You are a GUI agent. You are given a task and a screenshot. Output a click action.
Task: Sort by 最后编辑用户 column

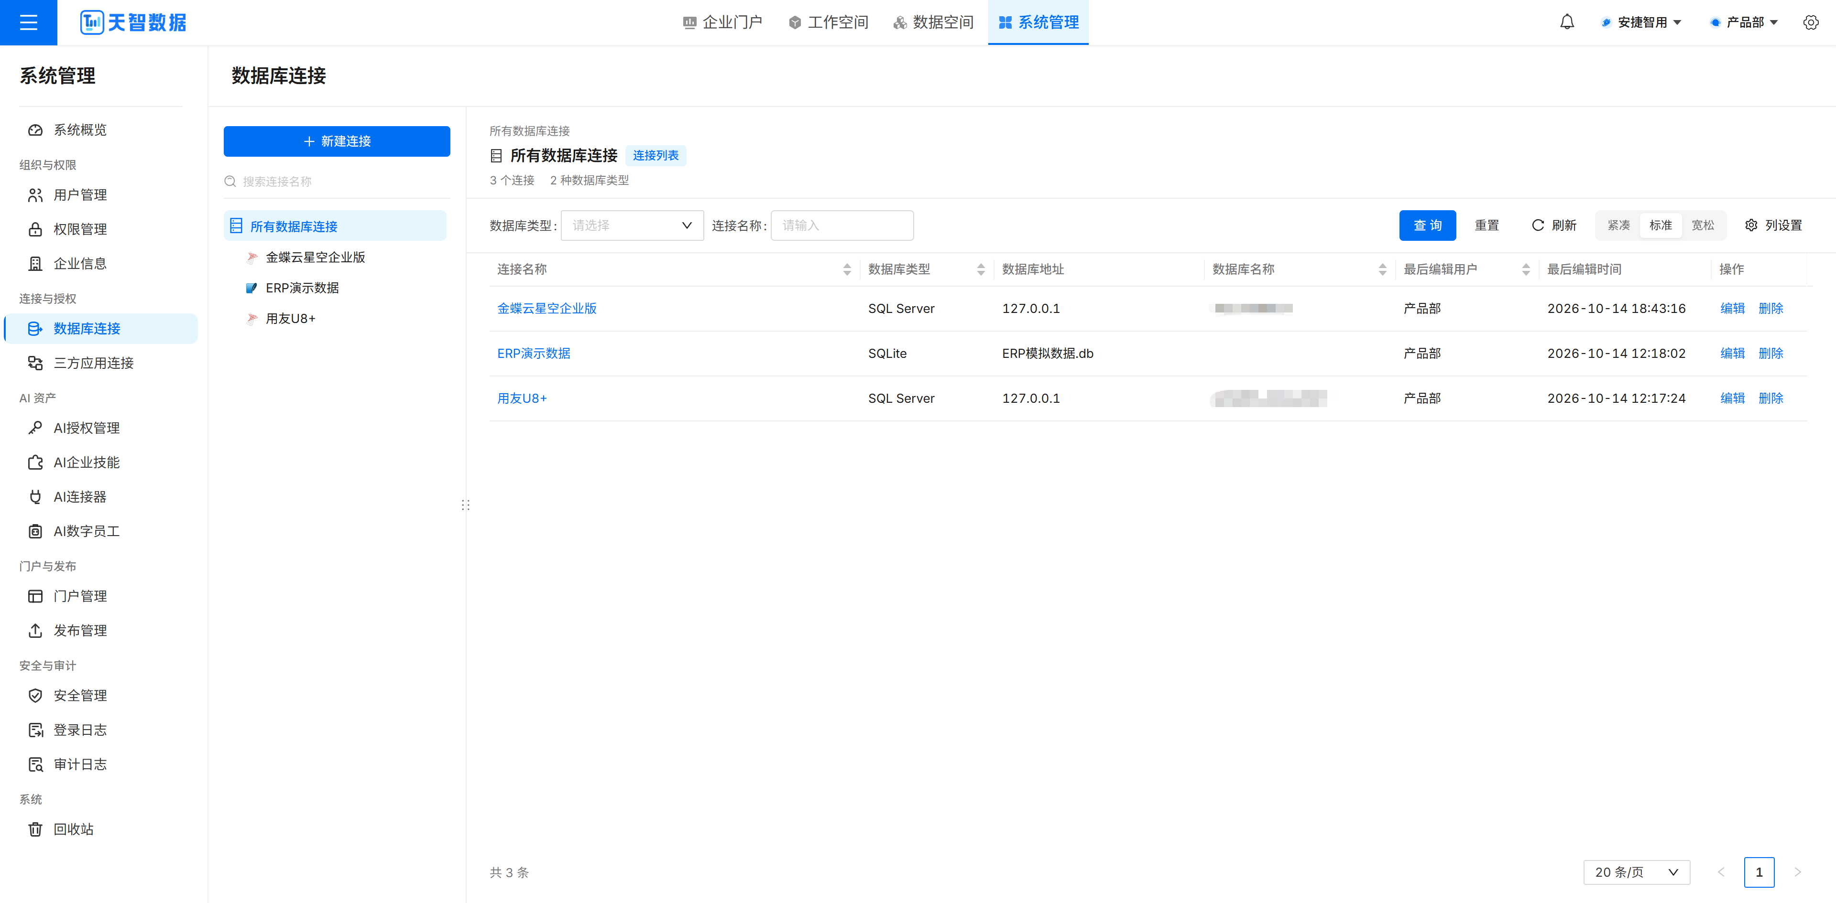1525,269
